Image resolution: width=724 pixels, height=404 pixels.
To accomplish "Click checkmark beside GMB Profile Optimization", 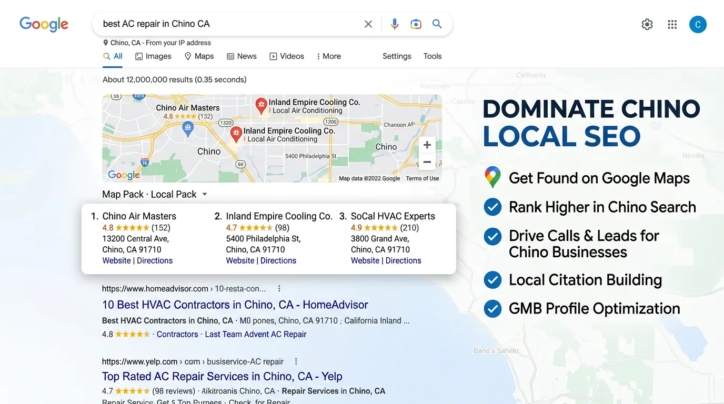I will click(x=492, y=308).
